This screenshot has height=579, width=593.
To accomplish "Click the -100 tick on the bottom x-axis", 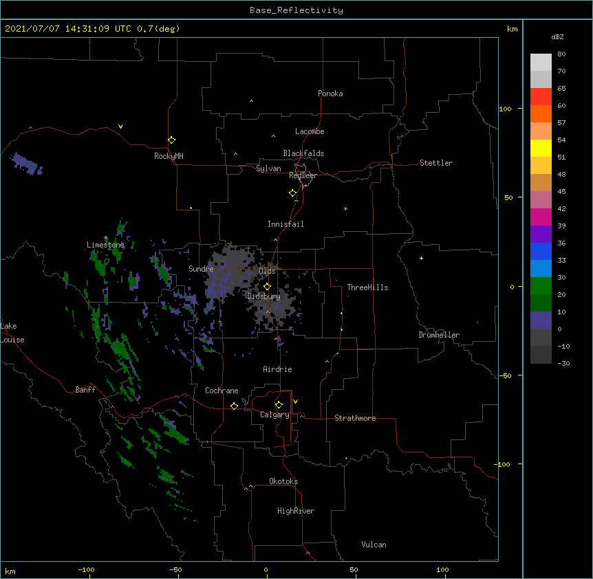I will click(86, 569).
